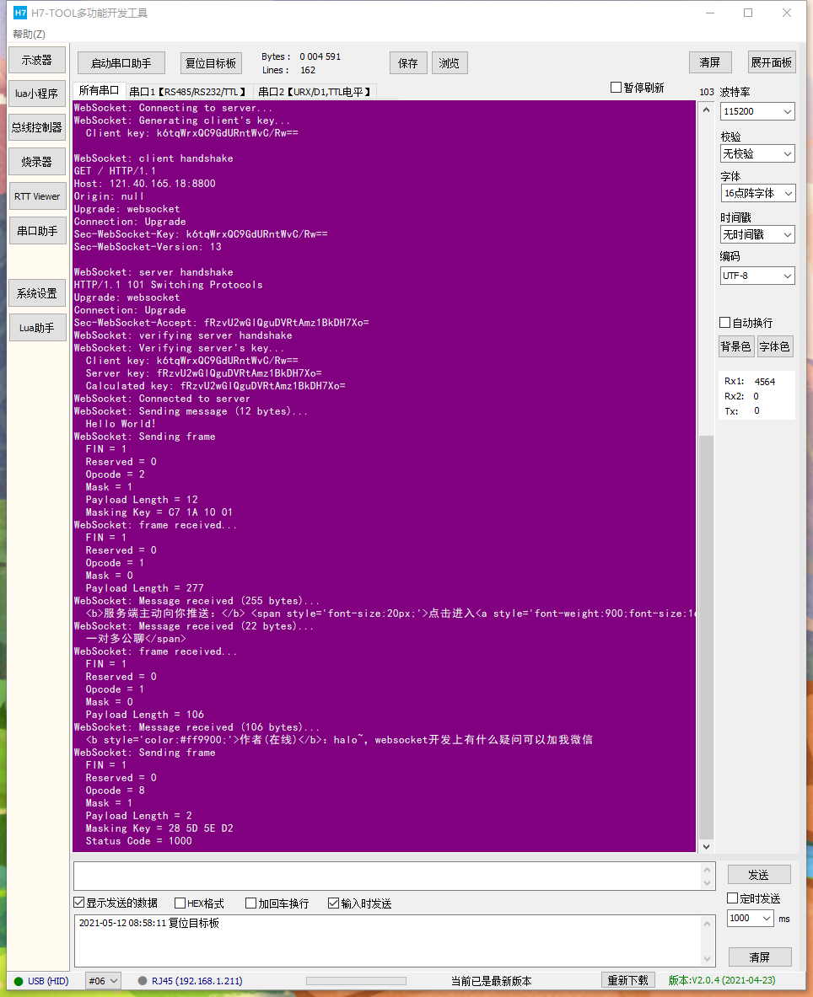
Task: Switch to the 串口1 RS485/RS232/TTL tab
Action: click(188, 92)
